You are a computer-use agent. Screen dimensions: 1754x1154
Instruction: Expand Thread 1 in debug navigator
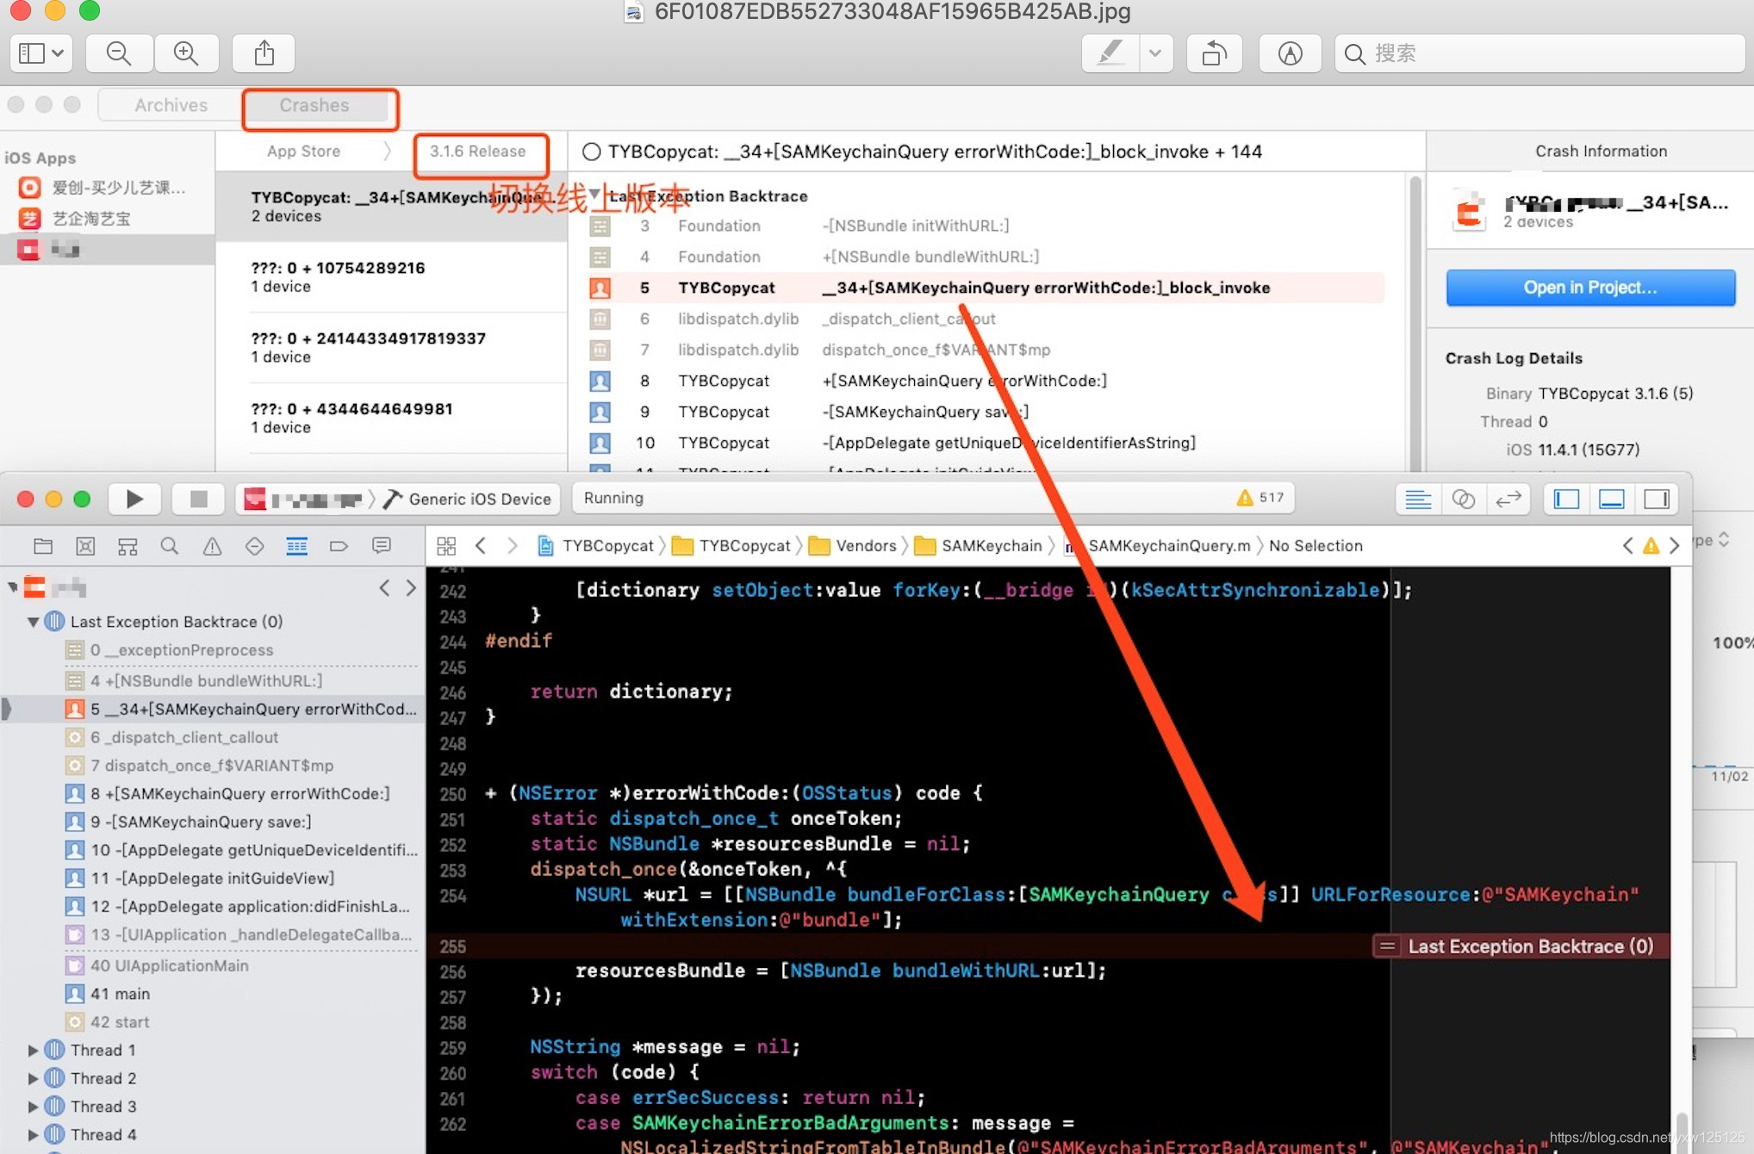tap(33, 1051)
